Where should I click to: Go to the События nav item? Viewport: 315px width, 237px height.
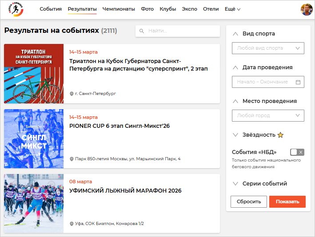pyautogui.click(x=51, y=9)
